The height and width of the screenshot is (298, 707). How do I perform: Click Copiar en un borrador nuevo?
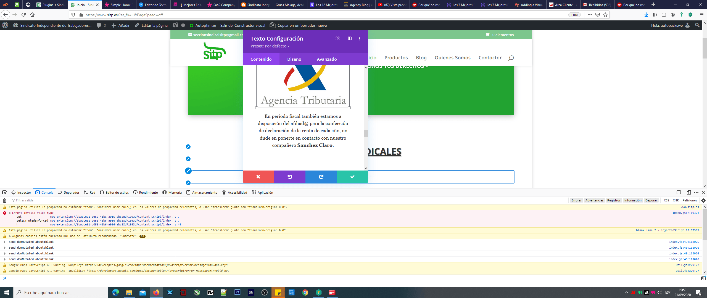tap(298, 25)
